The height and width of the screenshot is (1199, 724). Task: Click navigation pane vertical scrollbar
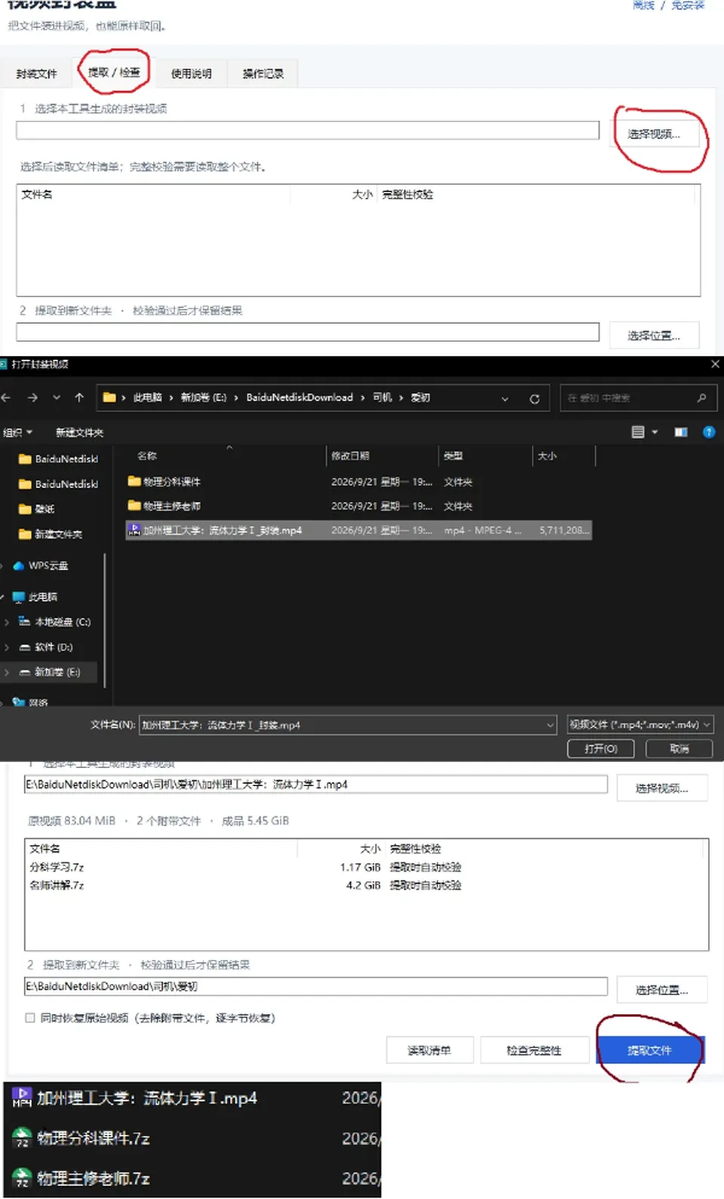pos(105,619)
